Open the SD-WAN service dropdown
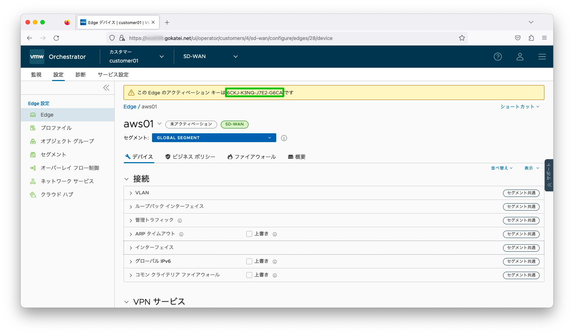Image resolution: width=574 pixels, height=335 pixels. (210, 57)
